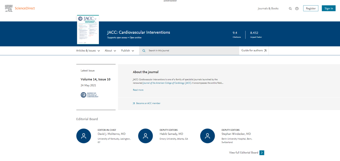This screenshot has width=340, height=161.
Task: Expand the Articles & Issues menu
Action: pyautogui.click(x=88, y=51)
